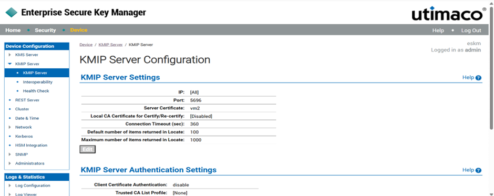The image size is (494, 196).
Task: Open Log Viewer in Logs & Statistics
Action: [26, 194]
